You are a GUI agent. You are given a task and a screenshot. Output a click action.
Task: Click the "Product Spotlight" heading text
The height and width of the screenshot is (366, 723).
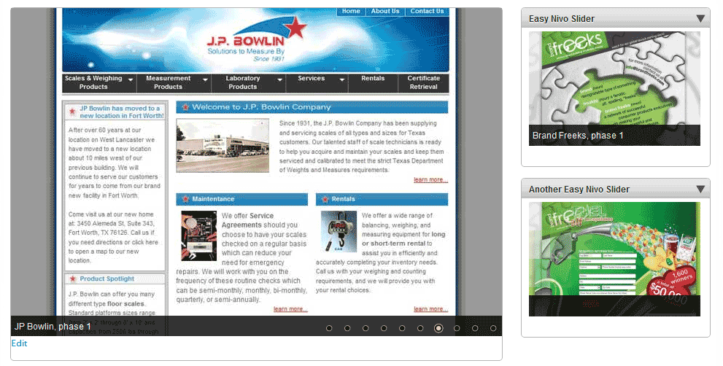tap(107, 279)
